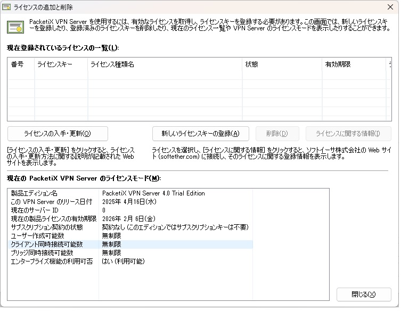
Task: Close the license dialog with X button
Action: coord(390,7)
